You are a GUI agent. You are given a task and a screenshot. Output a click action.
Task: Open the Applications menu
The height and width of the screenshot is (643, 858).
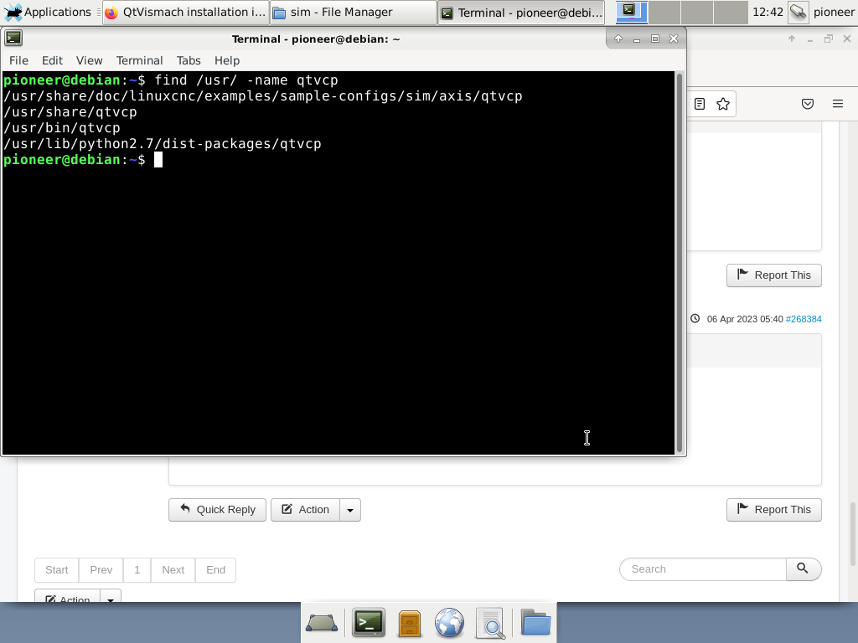coord(47,12)
